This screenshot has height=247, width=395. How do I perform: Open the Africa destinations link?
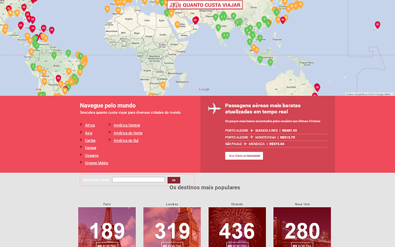(90, 125)
